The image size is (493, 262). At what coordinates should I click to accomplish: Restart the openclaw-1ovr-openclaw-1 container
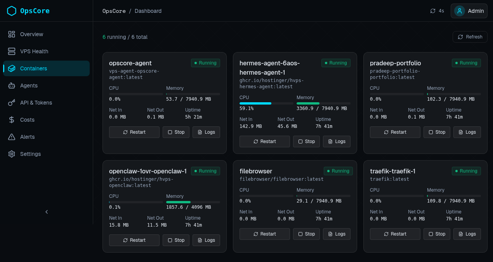pos(134,240)
